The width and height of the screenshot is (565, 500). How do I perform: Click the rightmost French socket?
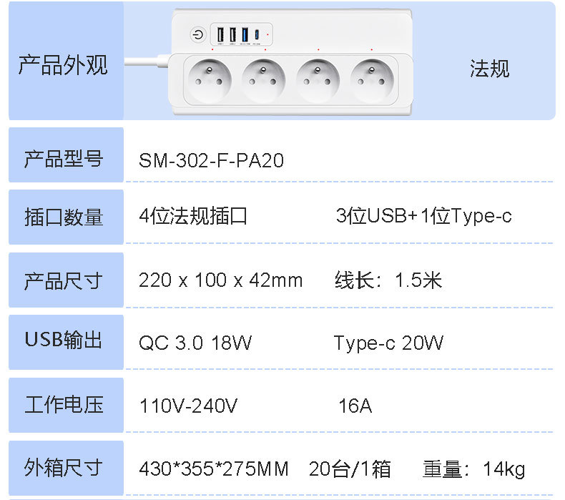pos(371,79)
